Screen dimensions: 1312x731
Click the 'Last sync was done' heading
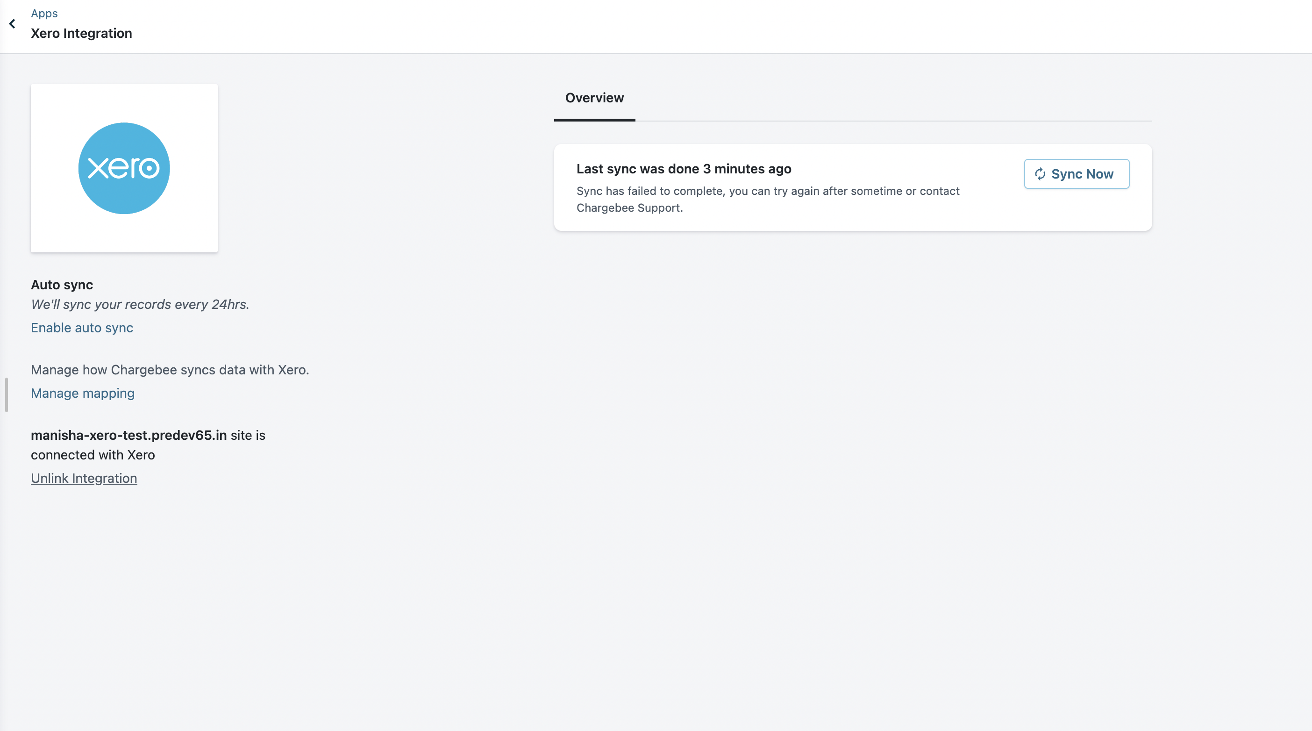point(684,169)
